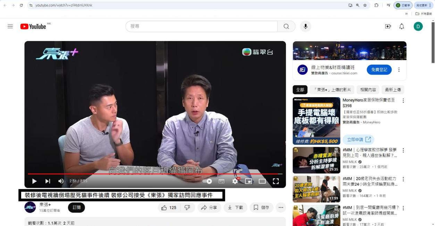The height and width of the screenshot is (226, 435).
Task: Open options for the 線上物業 ad
Action: click(x=399, y=69)
